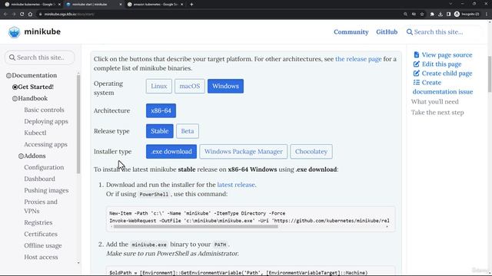Focus sidebar Search this site field

pos(39,58)
